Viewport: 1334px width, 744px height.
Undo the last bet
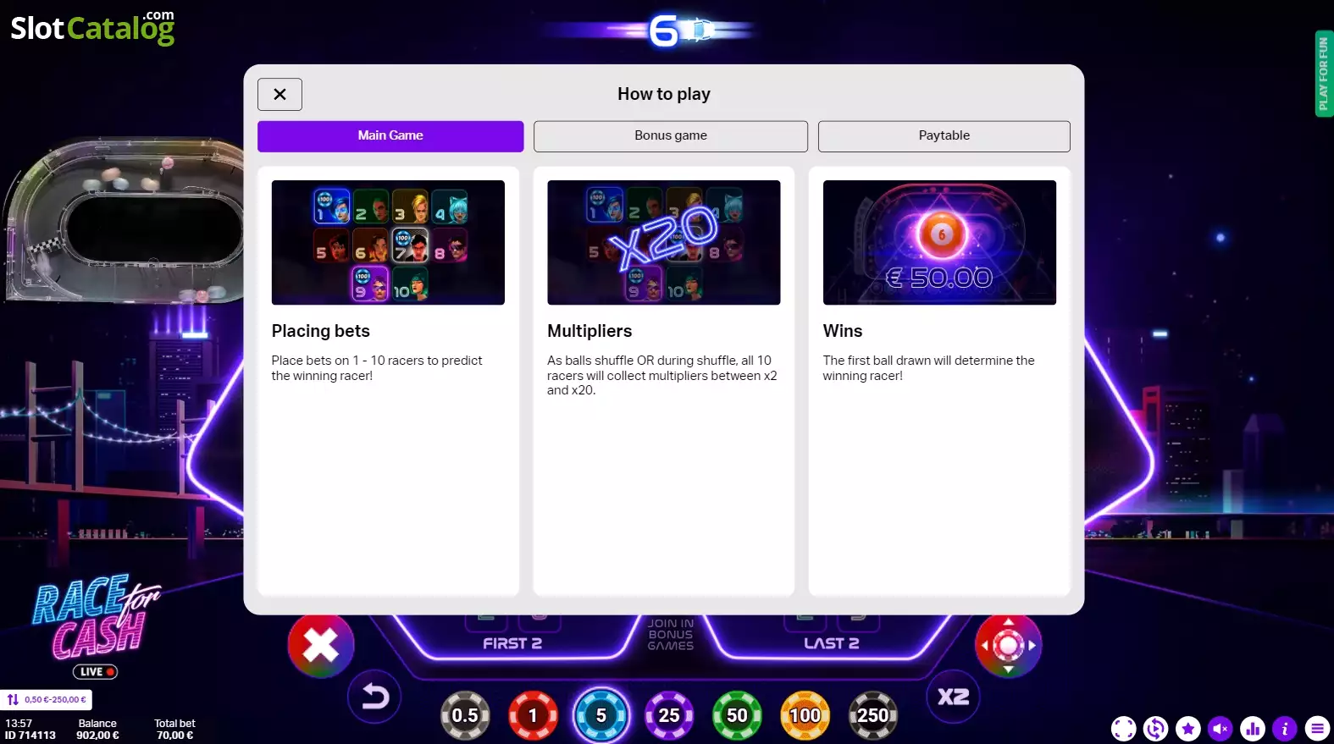coord(374,697)
